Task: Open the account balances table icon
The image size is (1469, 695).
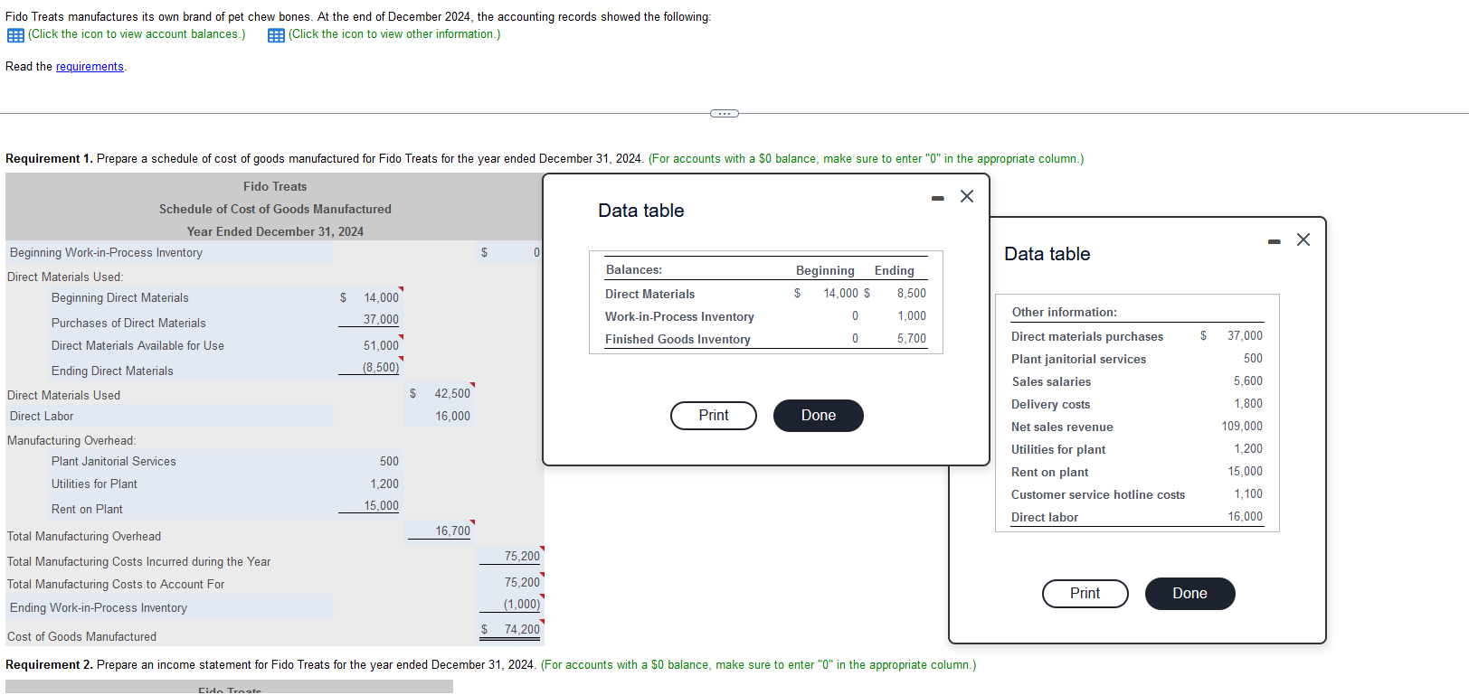Action: coord(15,35)
